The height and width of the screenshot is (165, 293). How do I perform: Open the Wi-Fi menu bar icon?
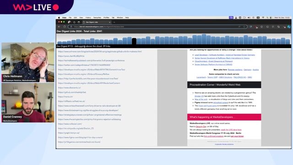[263, 17]
